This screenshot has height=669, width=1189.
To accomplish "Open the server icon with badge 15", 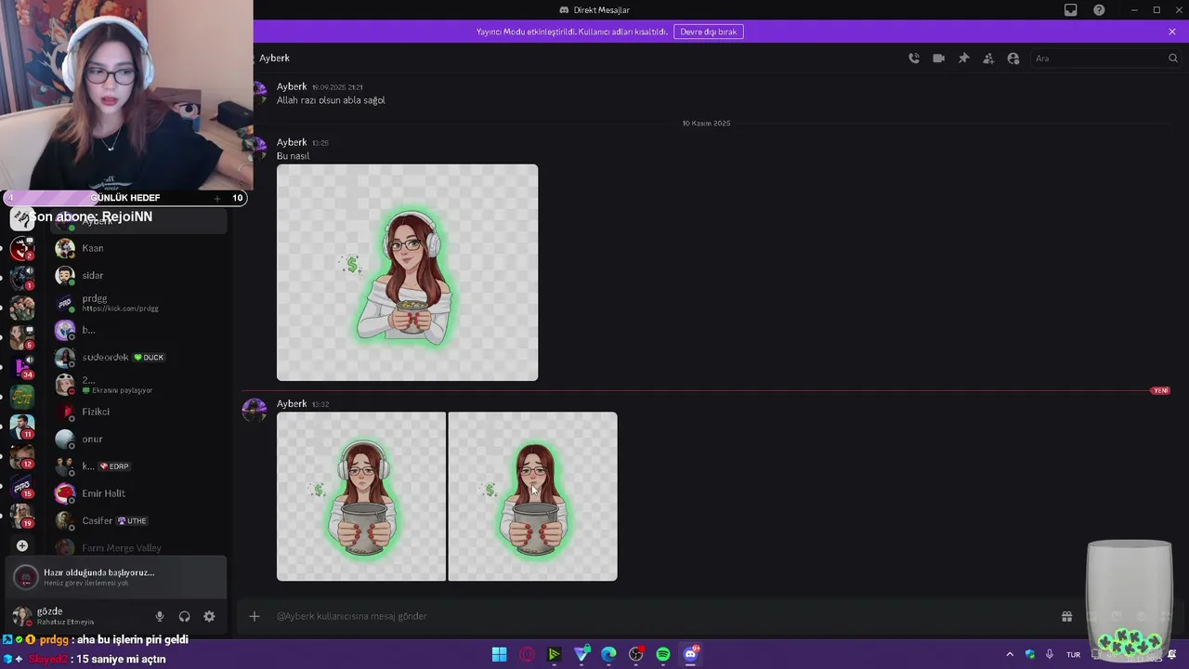I will [x=22, y=486].
